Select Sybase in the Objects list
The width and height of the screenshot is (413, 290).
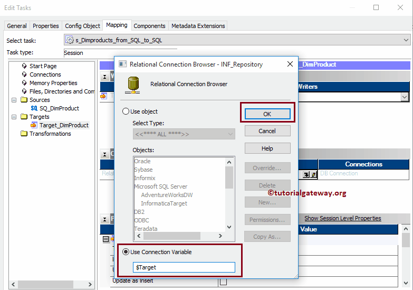[x=143, y=170]
